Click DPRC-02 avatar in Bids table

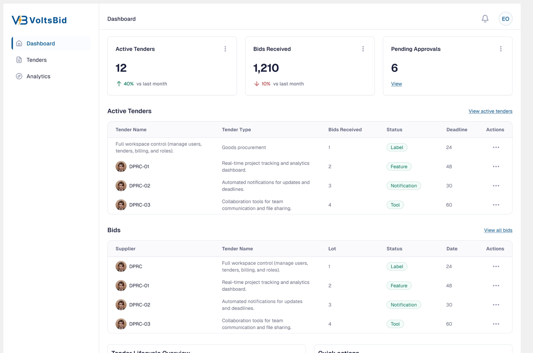click(121, 305)
